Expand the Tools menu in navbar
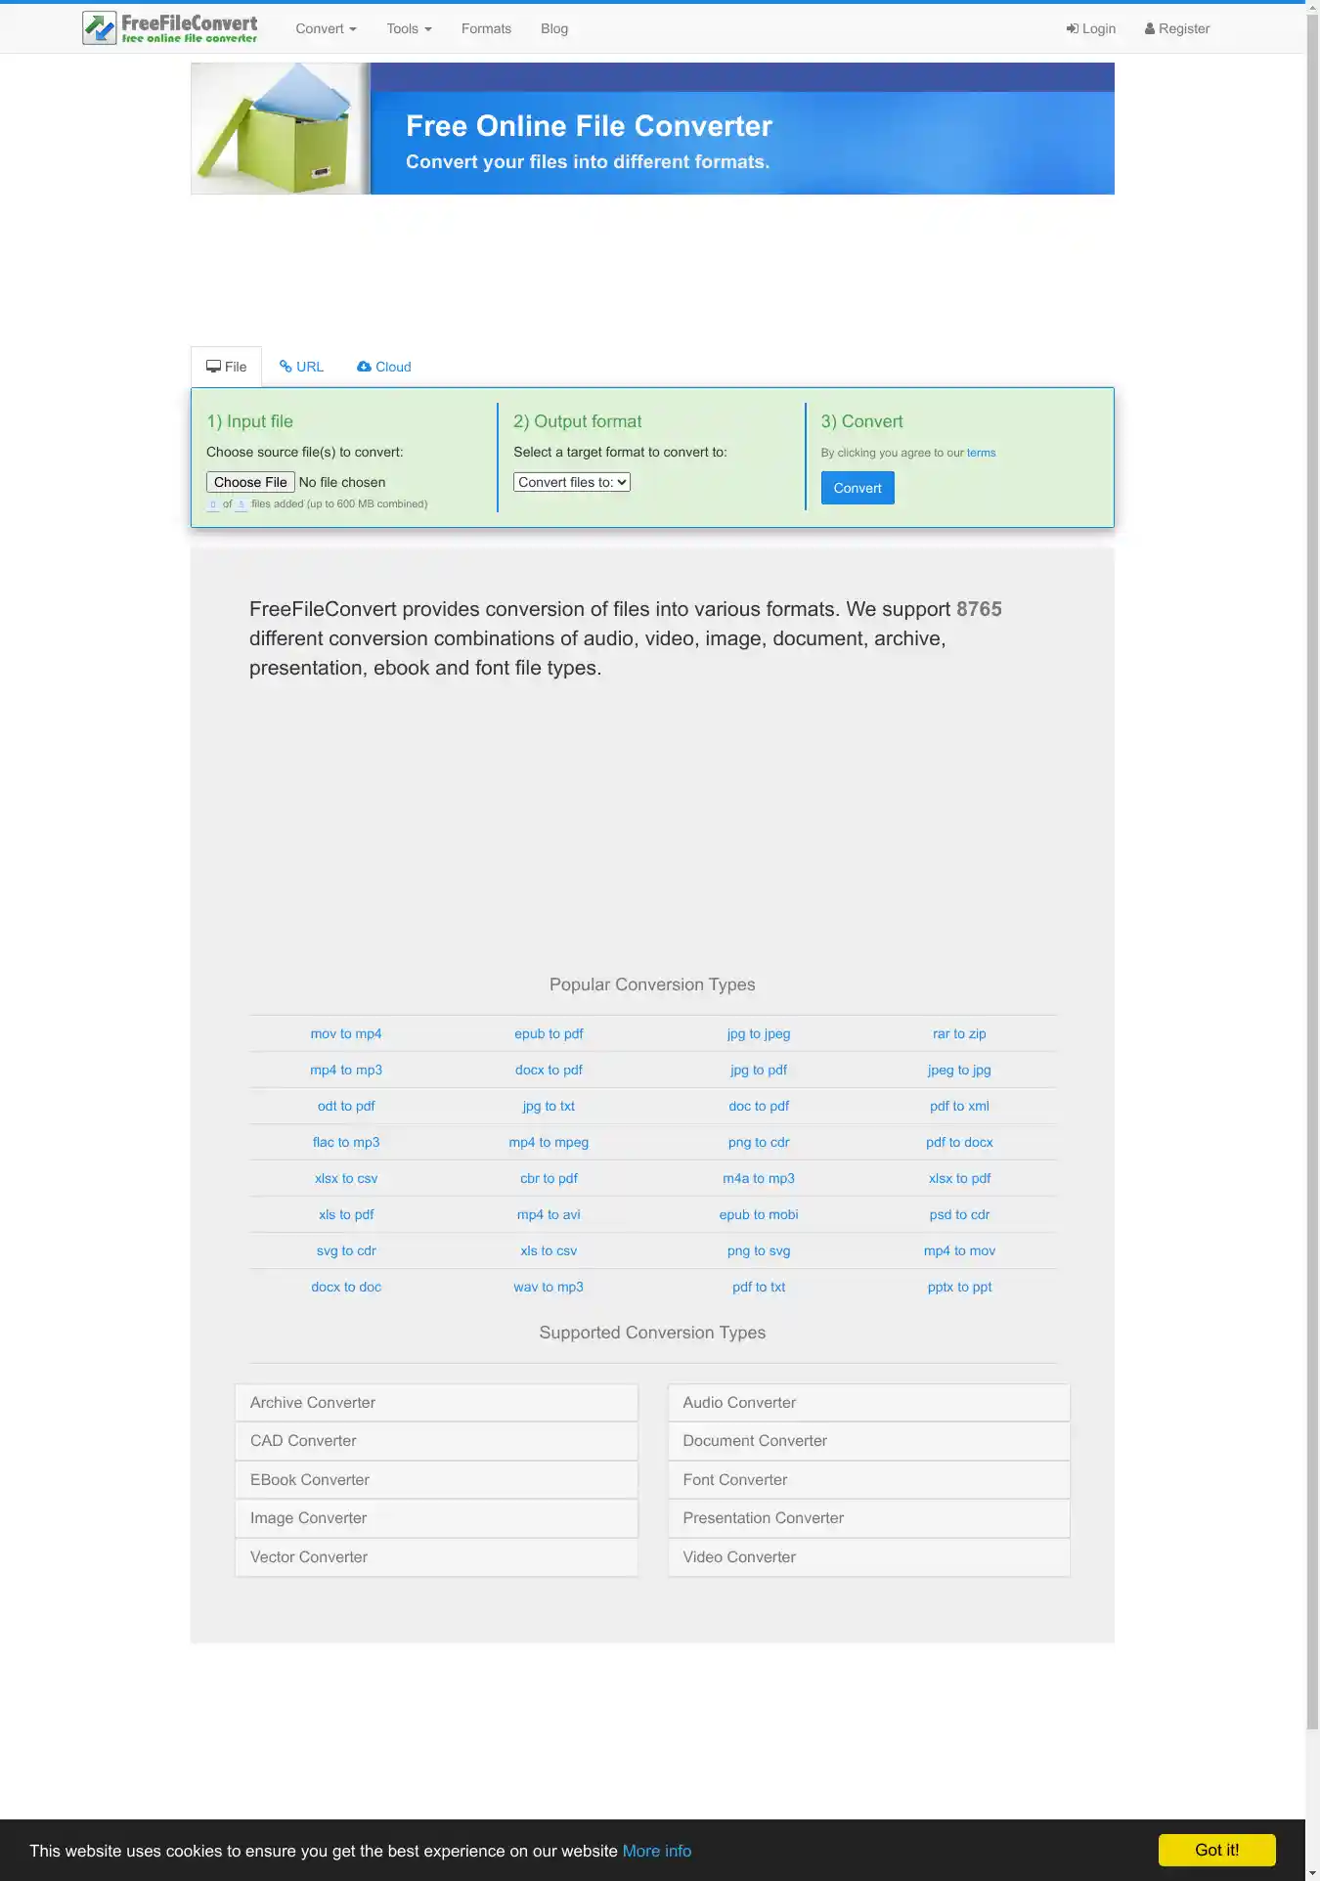Screen dimensions: 1320x1881 tap(409, 28)
